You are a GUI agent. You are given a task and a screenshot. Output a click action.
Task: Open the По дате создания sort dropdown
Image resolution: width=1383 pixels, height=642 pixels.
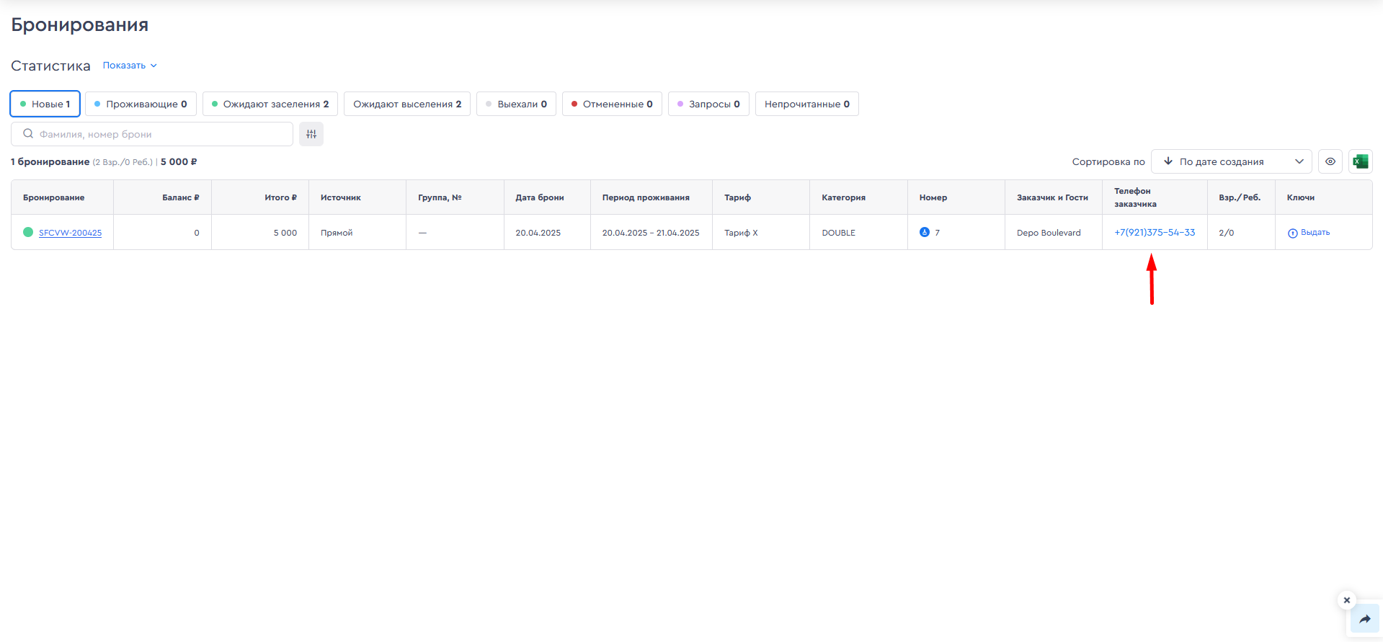(1231, 161)
